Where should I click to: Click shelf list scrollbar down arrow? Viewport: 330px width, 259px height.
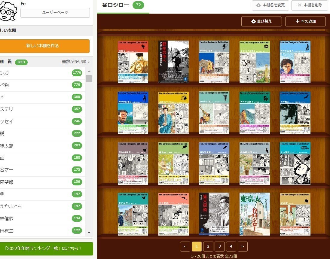[x=89, y=233]
